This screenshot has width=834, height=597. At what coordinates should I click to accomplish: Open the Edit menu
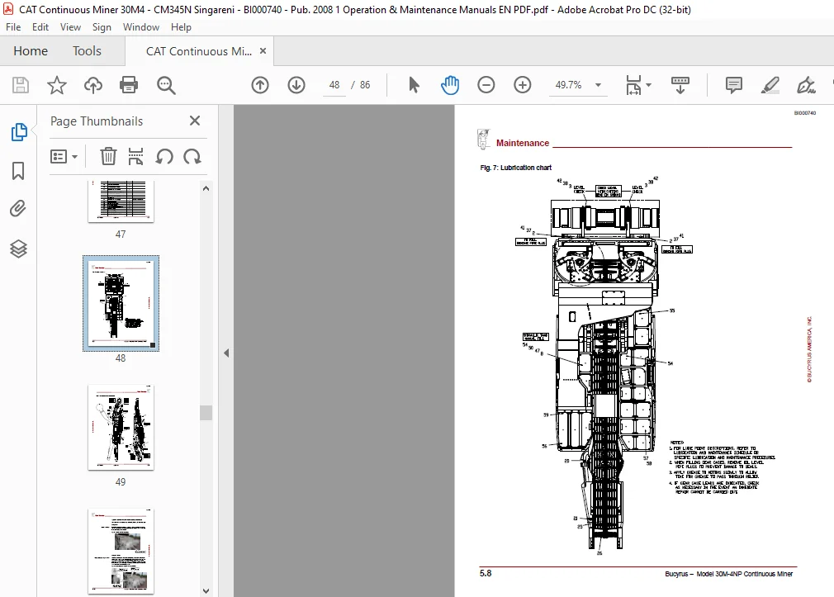click(x=40, y=27)
